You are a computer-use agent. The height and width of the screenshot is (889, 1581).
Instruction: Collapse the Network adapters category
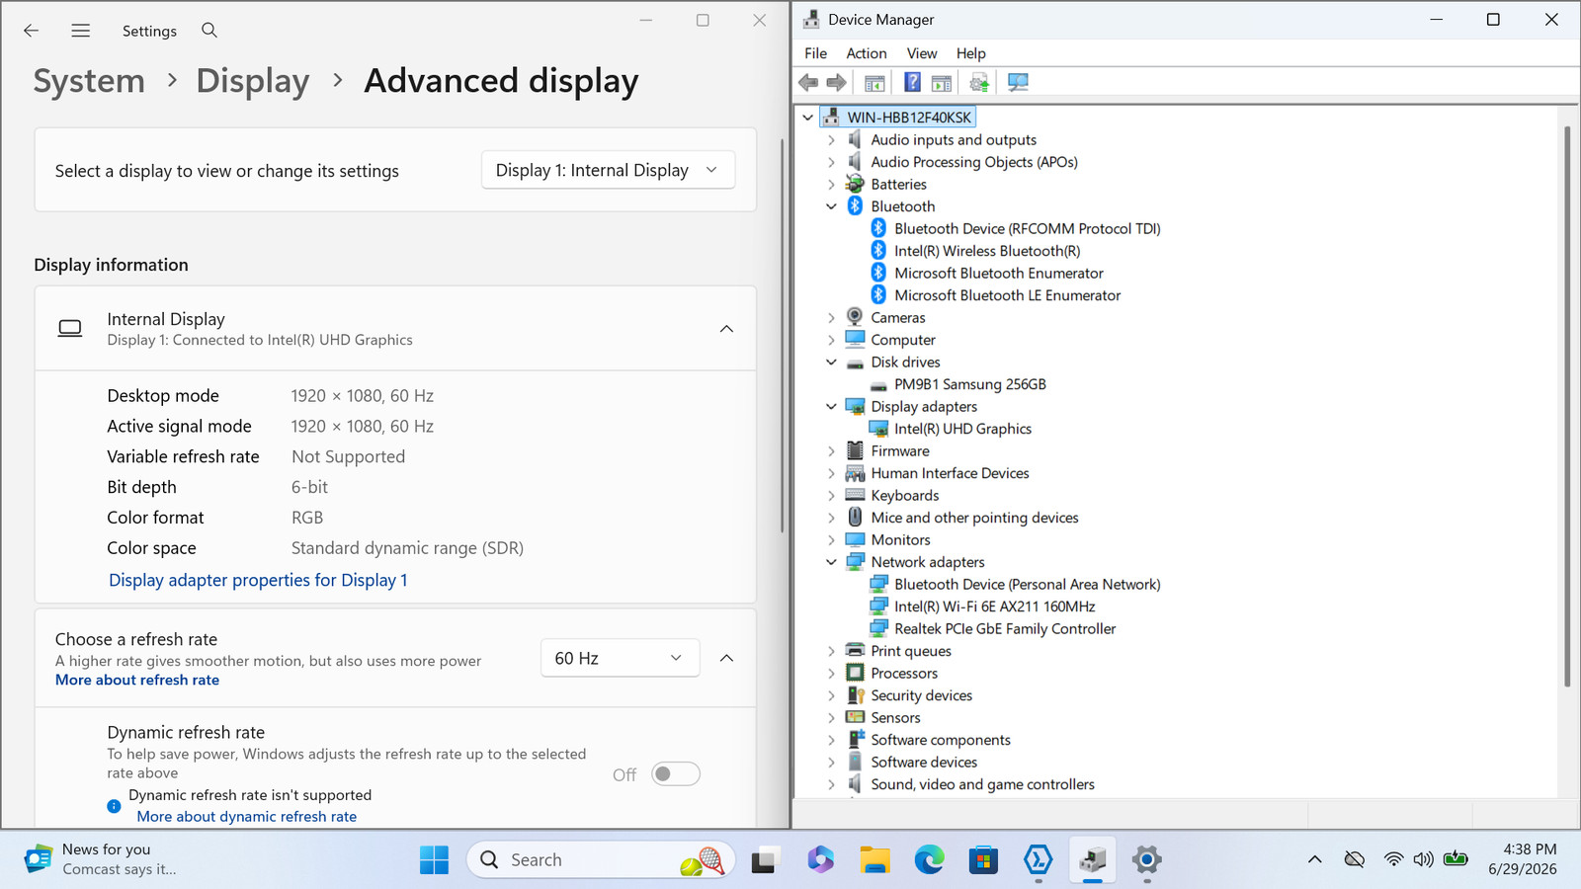(x=831, y=562)
